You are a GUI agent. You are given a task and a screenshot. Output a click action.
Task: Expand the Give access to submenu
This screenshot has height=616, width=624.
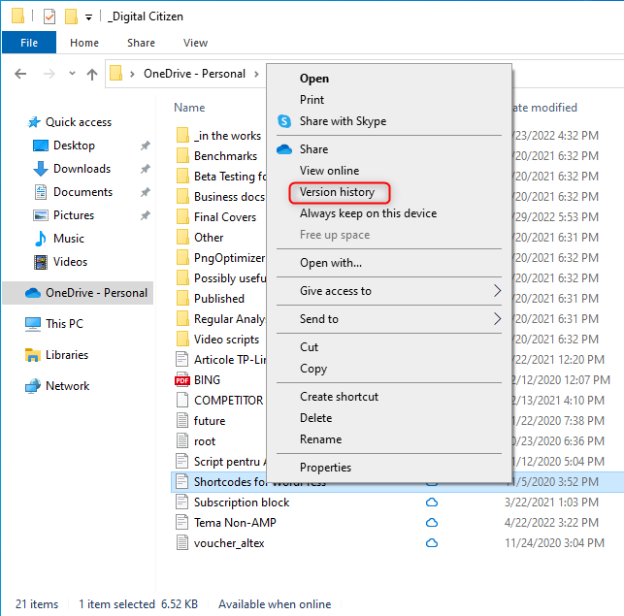389,291
